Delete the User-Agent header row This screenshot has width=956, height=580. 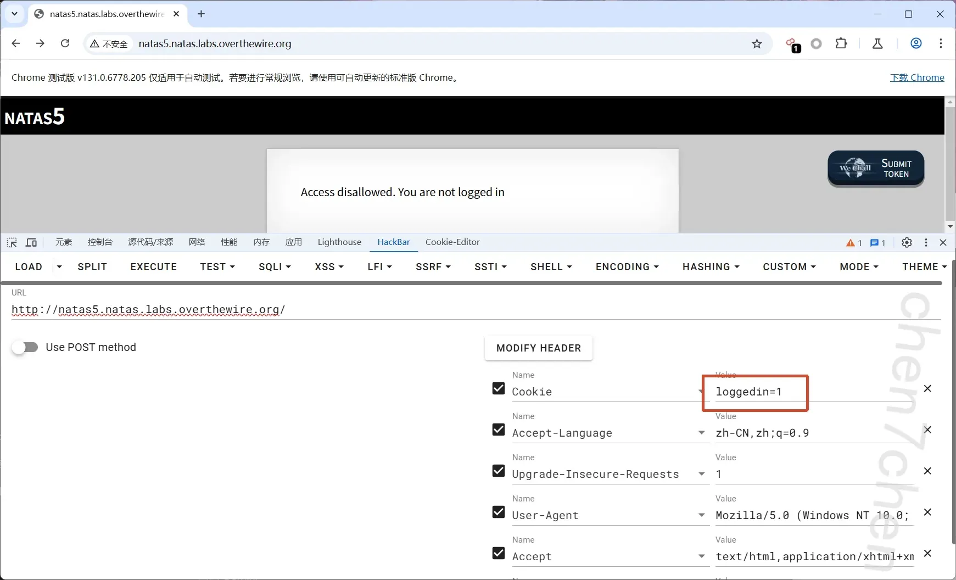(927, 512)
